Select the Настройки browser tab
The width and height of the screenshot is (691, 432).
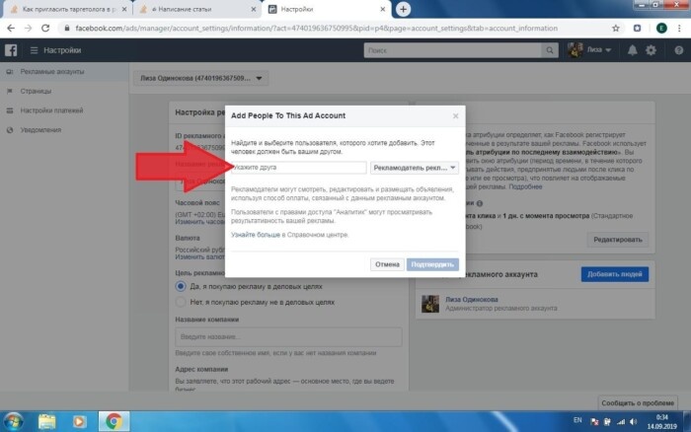[326, 9]
